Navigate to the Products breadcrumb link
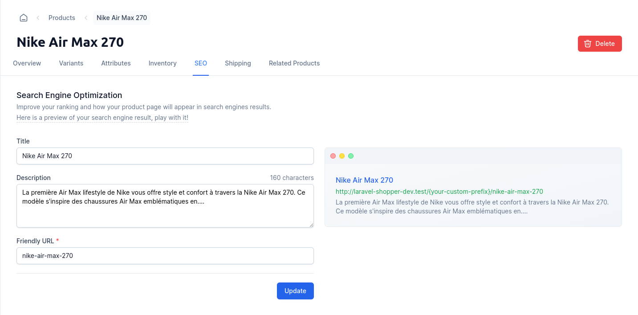The height and width of the screenshot is (315, 638). point(61,18)
